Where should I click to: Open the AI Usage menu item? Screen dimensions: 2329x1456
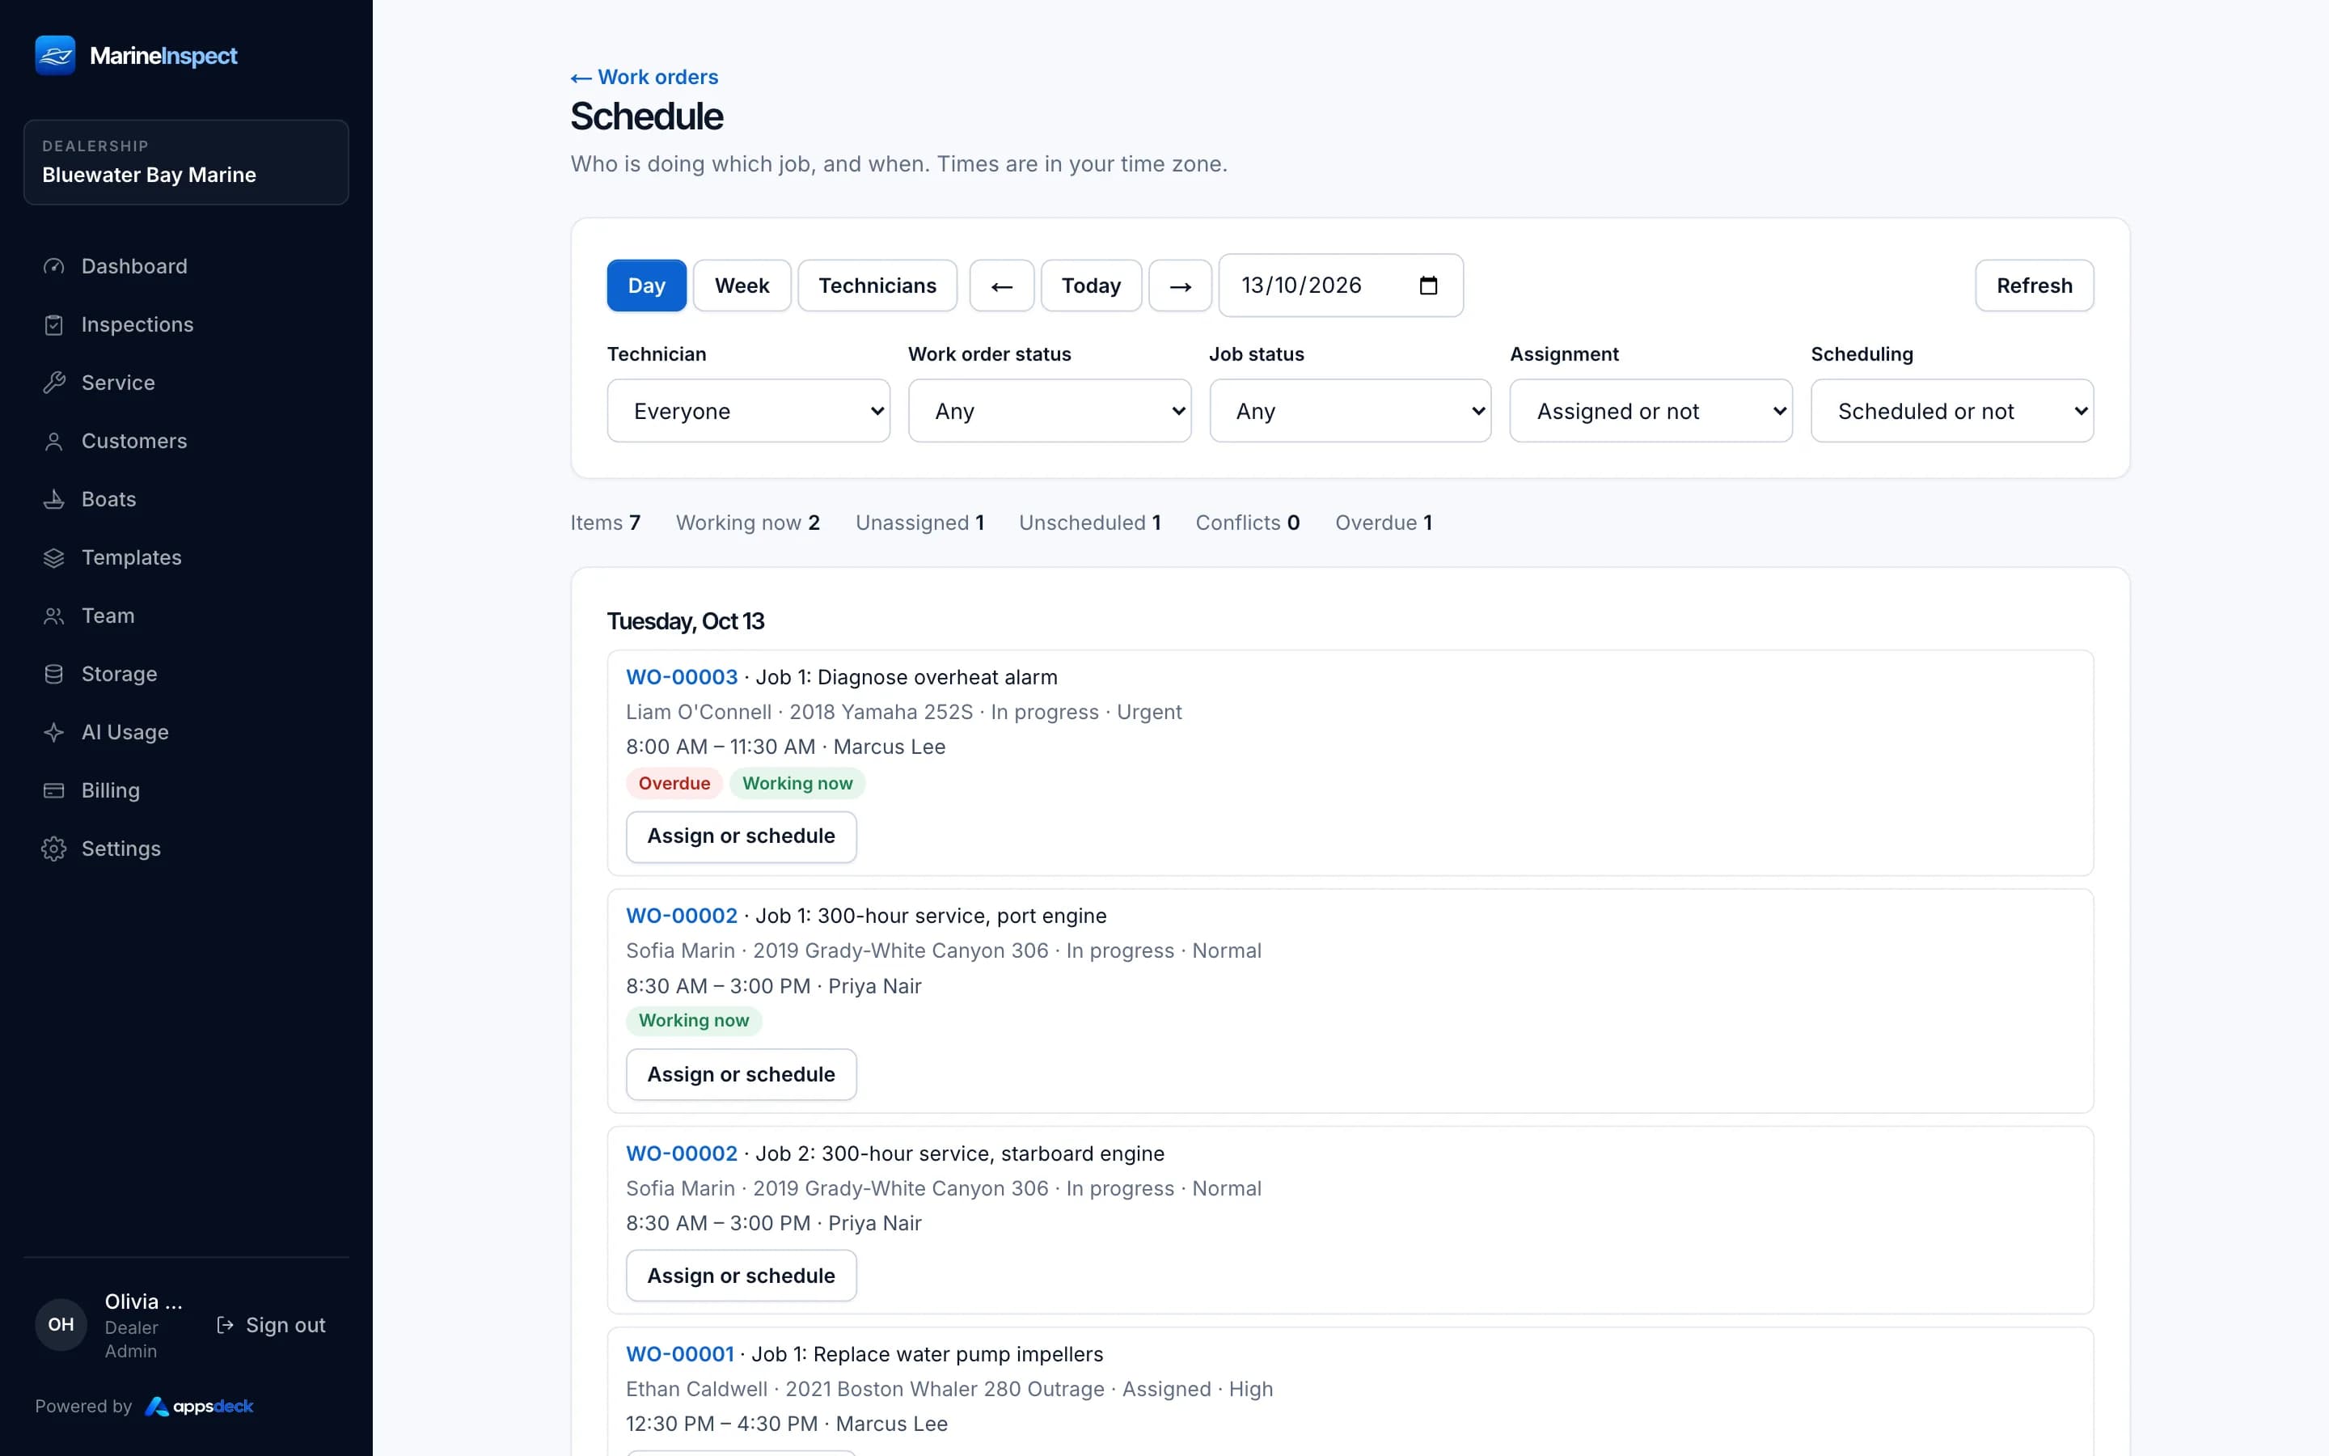(x=186, y=732)
